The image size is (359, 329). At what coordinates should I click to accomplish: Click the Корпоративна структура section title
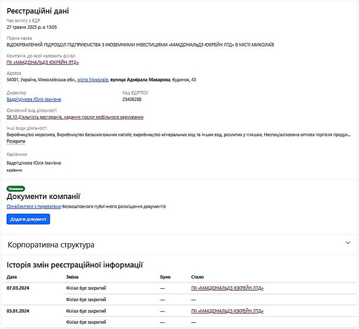[x=51, y=245]
